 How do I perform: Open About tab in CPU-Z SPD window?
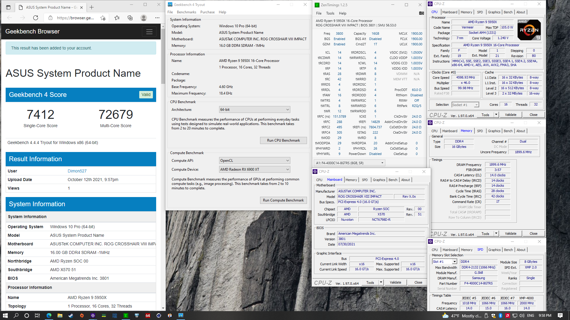[x=521, y=250]
